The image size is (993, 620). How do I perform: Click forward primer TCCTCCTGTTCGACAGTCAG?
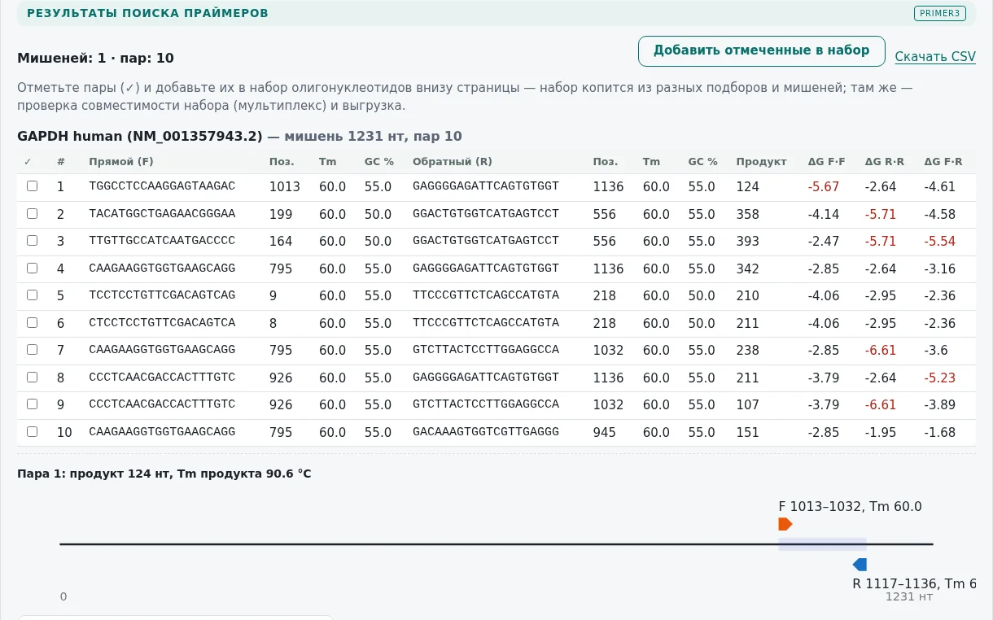pos(162,295)
